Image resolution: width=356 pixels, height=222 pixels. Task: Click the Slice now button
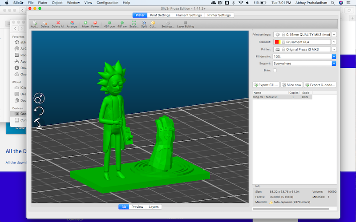pos(292,85)
